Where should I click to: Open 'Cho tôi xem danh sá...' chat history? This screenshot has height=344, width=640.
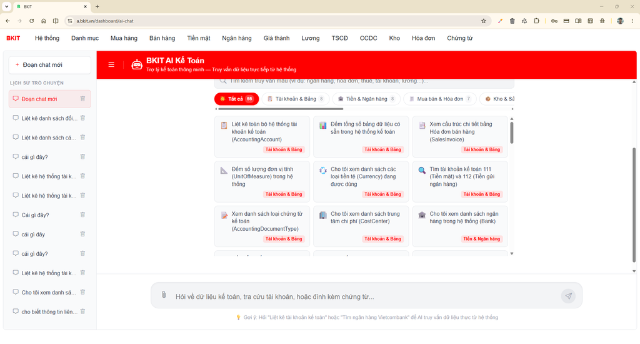[x=49, y=292]
